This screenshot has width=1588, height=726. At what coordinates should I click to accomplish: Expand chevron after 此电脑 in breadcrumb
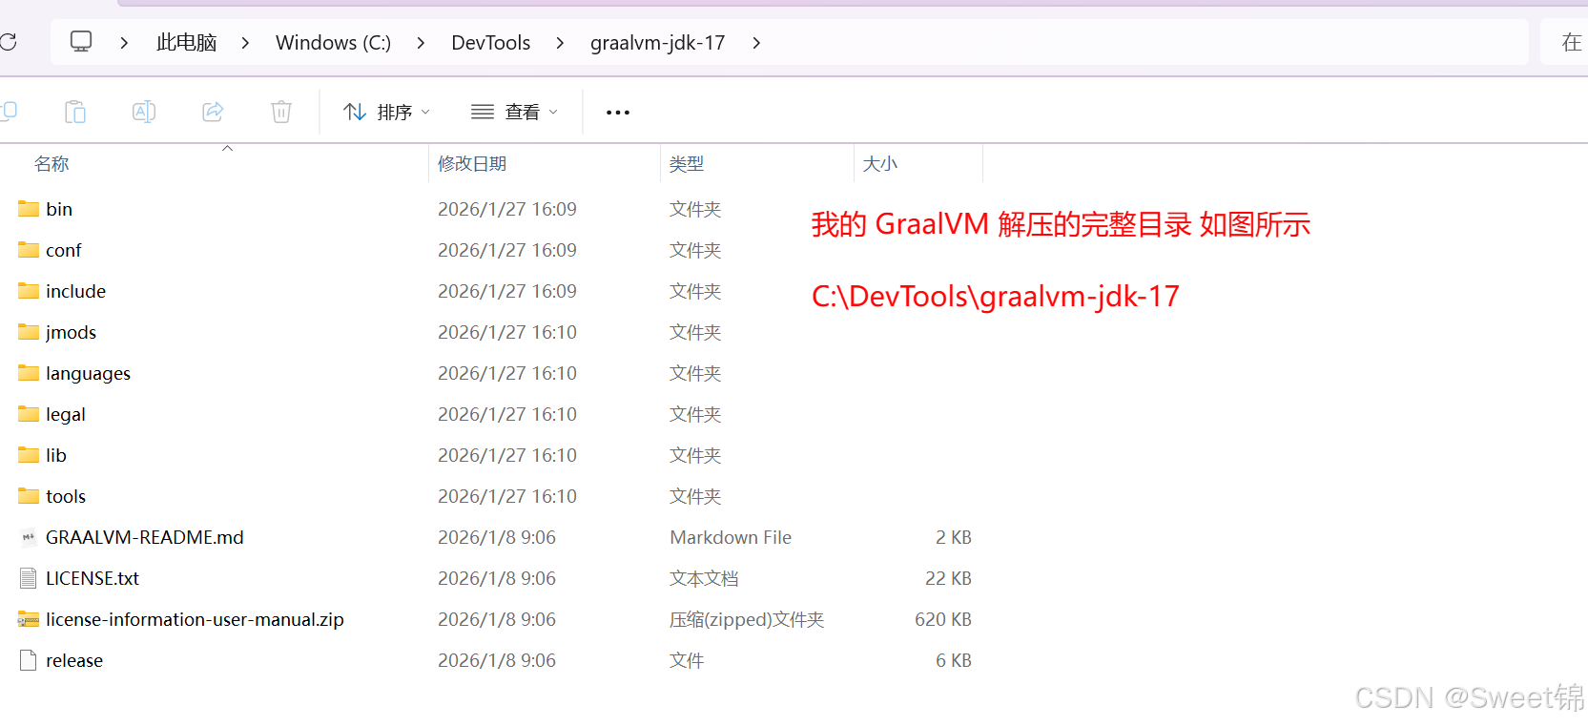245,43
